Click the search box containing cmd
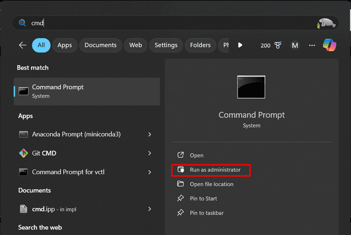The width and height of the screenshot is (351, 235). coord(175,23)
